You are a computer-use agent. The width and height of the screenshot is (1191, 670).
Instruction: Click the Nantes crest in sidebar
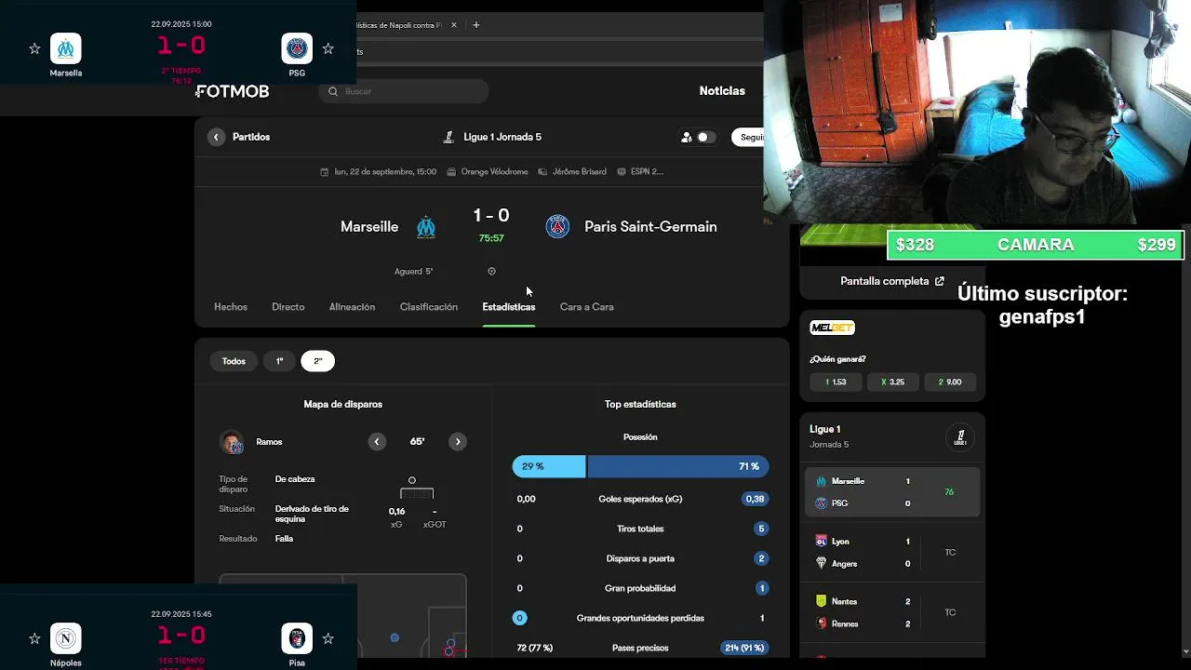tap(821, 601)
